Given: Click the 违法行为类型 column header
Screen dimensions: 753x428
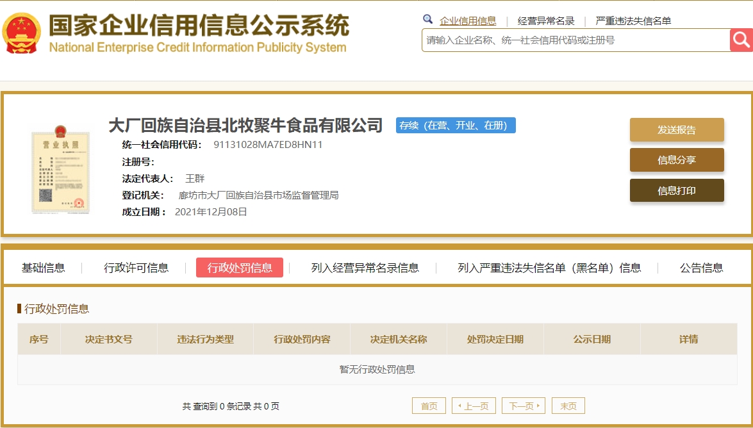Looking at the screenshot, I should click(x=205, y=339).
